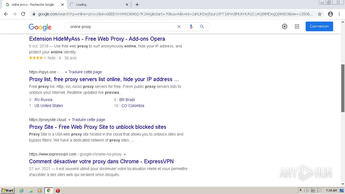Click the show desktop monitor icon
Image resolution: width=345 pixels, height=194 pixels.
[342, 190]
